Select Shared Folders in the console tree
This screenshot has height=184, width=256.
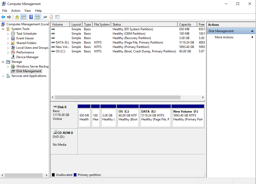pos(26,43)
